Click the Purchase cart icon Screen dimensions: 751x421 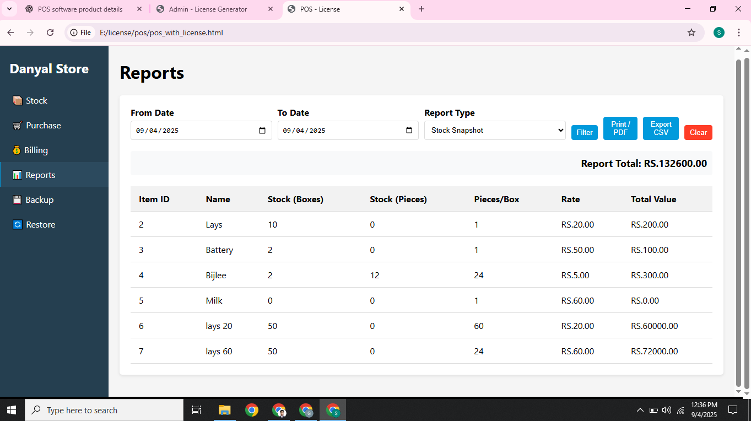[x=17, y=126]
